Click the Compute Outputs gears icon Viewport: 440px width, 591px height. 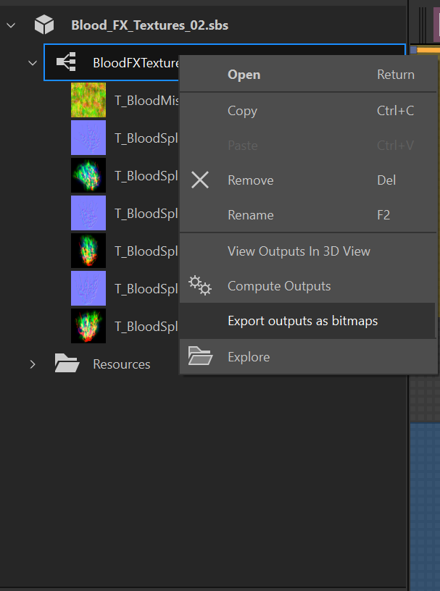[x=200, y=285]
